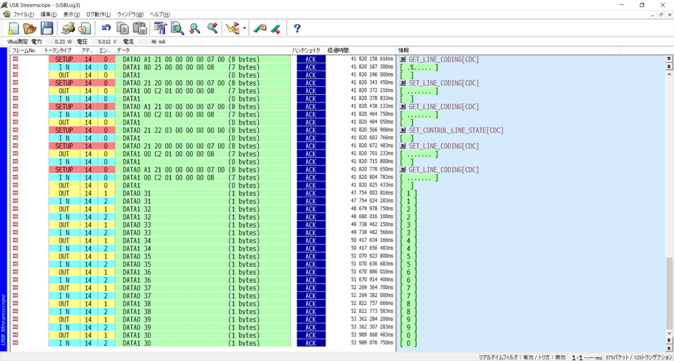Click the comment page icon beside the printer
Image resolution: width=674 pixels, height=361 pixels.
pyautogui.click(x=85, y=29)
